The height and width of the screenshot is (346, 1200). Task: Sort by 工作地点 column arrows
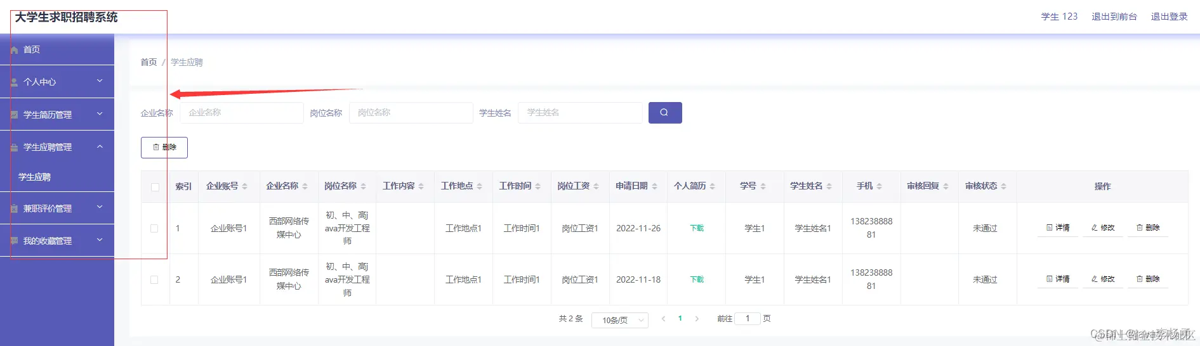479,186
